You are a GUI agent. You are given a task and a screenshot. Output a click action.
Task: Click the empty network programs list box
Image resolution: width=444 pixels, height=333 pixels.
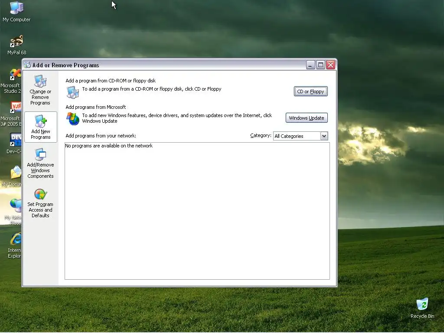click(x=197, y=211)
